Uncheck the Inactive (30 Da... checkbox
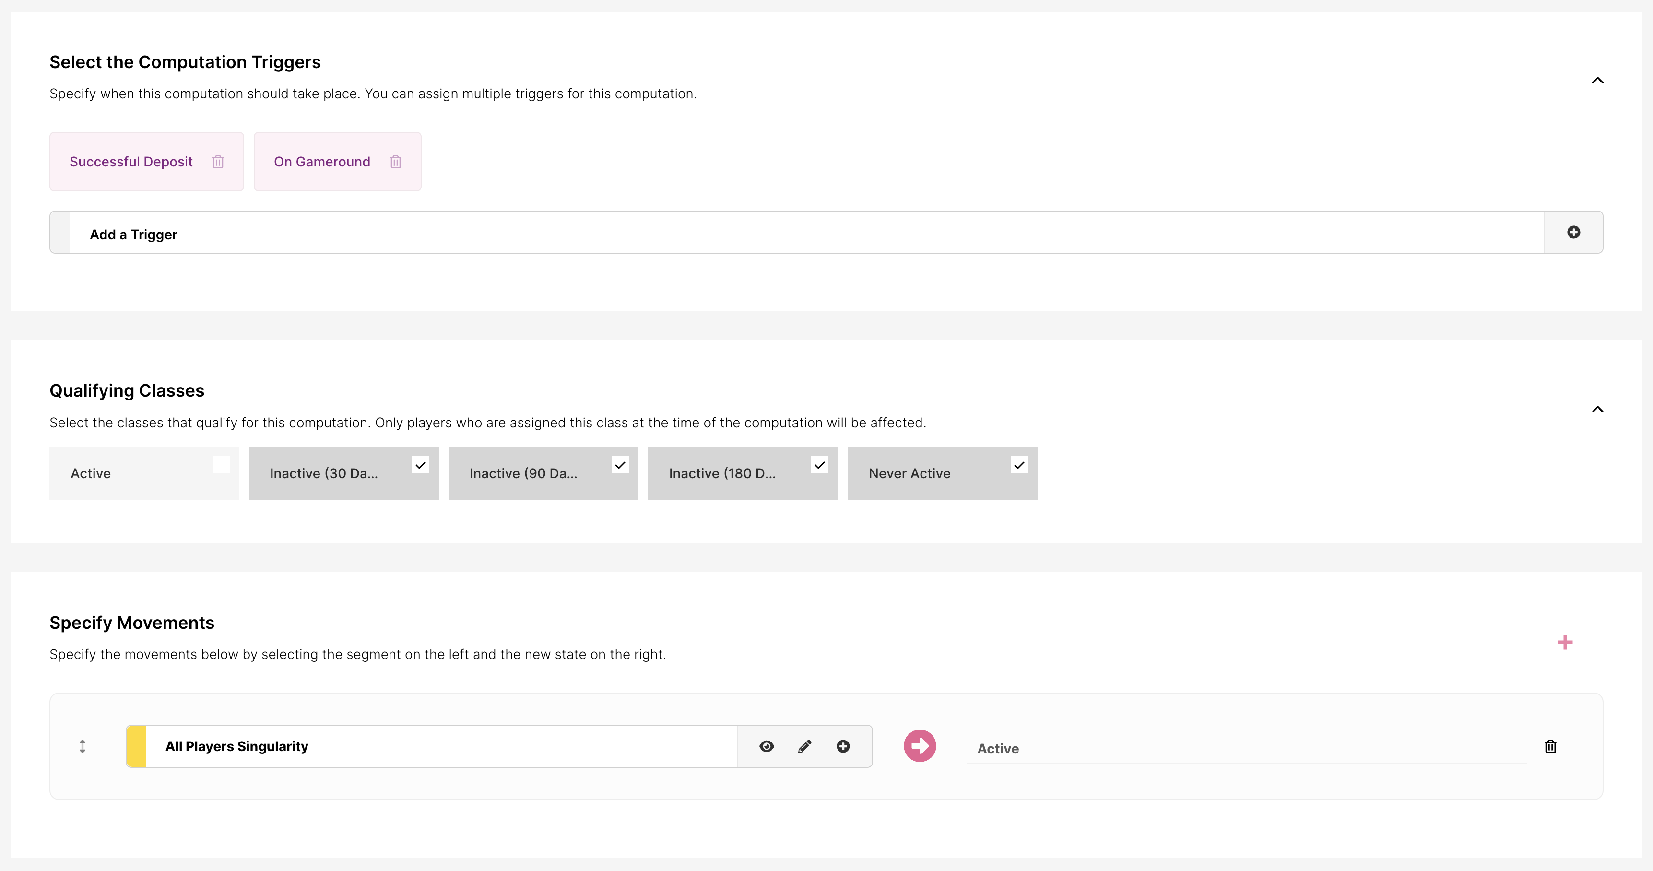 [420, 464]
